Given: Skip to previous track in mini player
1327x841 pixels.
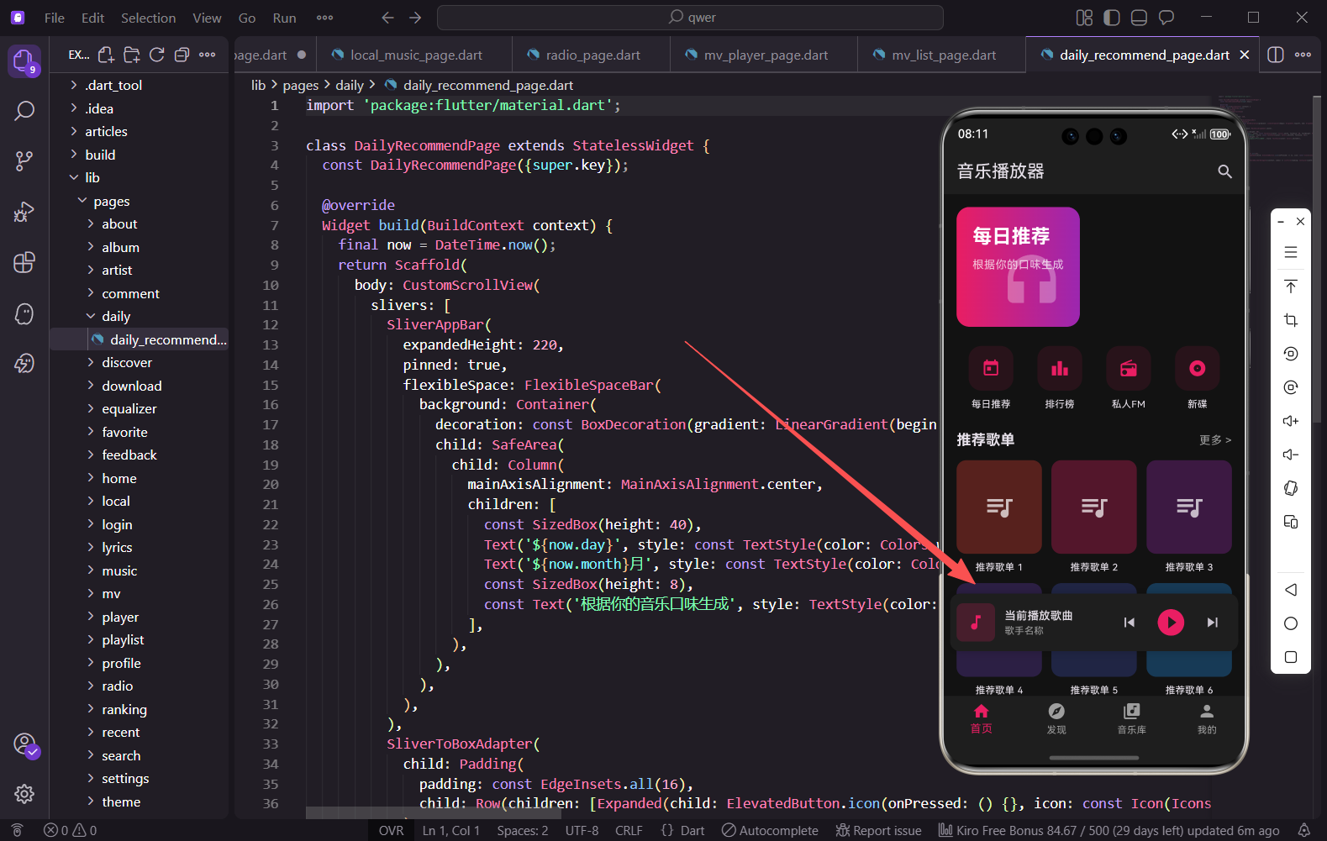Looking at the screenshot, I should (x=1130, y=623).
